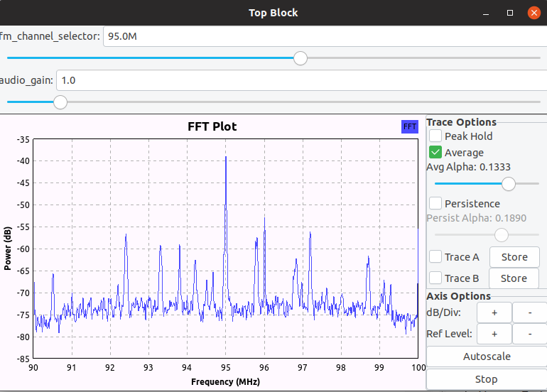This screenshot has height=392, width=547.
Task: Uncheck the Average checkbox
Action: click(435, 152)
